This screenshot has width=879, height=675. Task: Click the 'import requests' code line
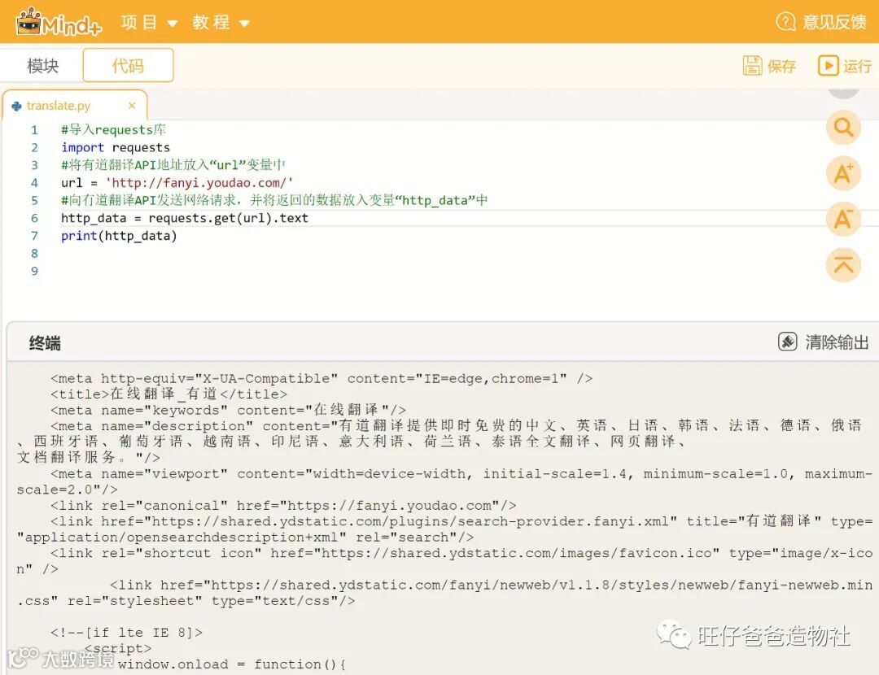pyautogui.click(x=116, y=147)
